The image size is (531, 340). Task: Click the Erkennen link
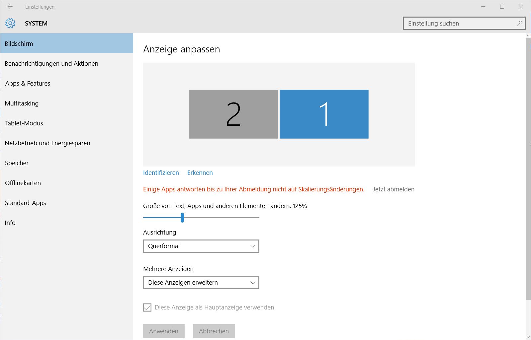200,172
